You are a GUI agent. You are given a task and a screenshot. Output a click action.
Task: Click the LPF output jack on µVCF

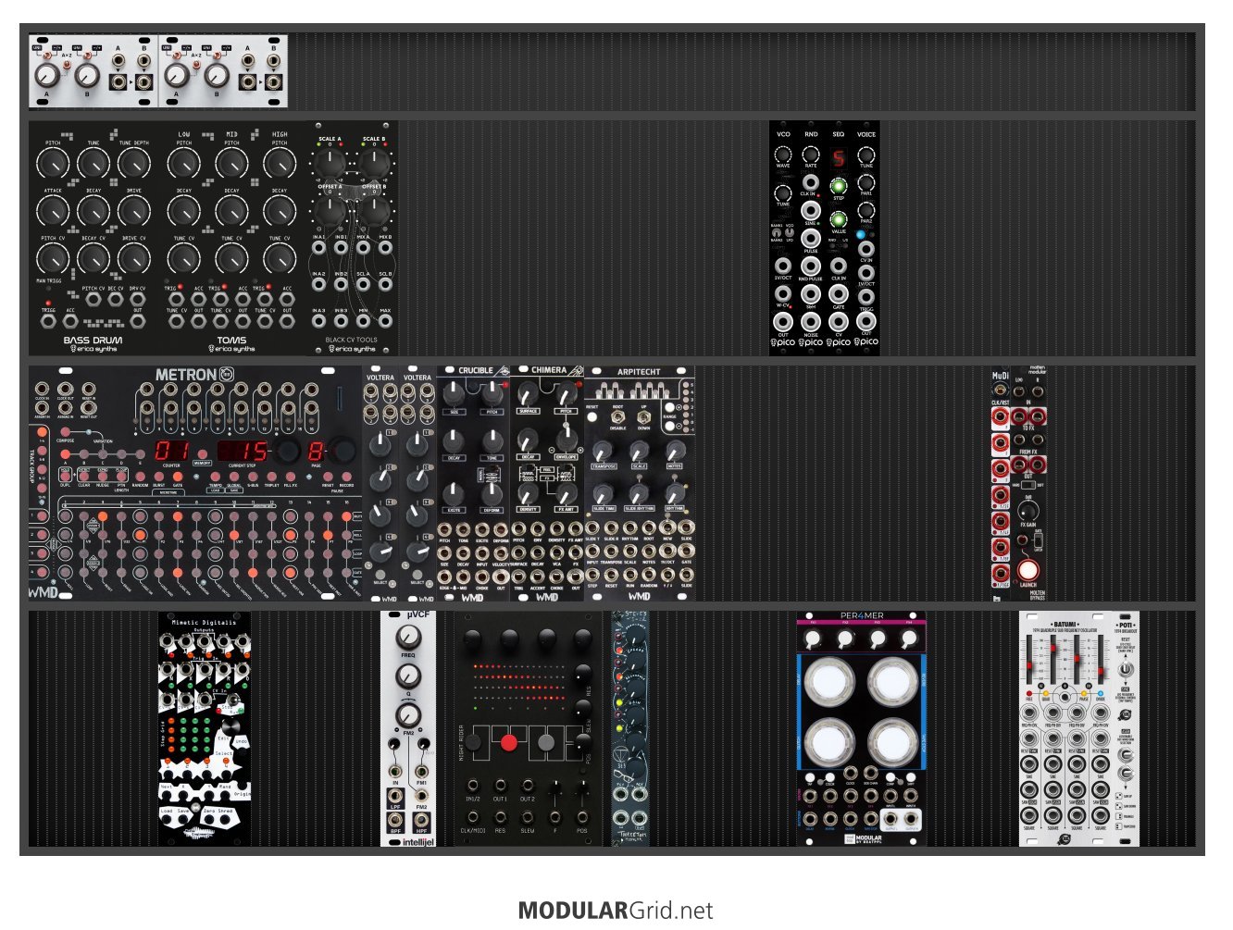tap(395, 798)
